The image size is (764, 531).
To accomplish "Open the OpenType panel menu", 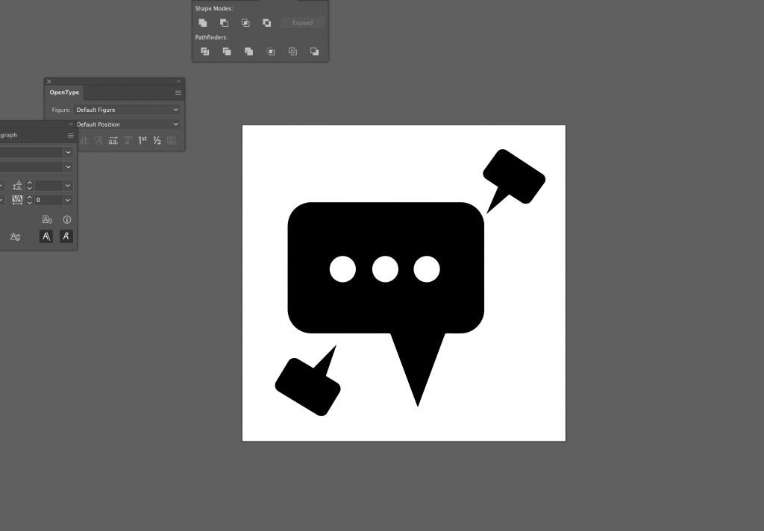I will (178, 92).
